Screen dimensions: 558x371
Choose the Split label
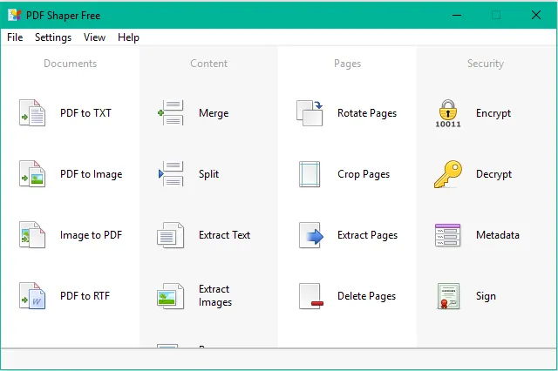[209, 174]
